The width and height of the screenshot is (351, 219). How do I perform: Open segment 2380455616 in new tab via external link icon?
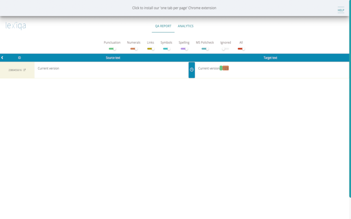coord(25,70)
